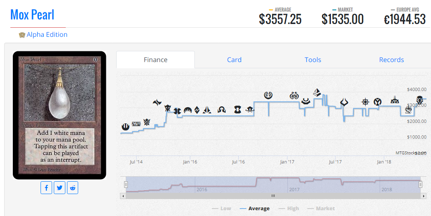The image size is (431, 216).
Task: Click the 2016 label in the navigator
Action: tap(202, 190)
